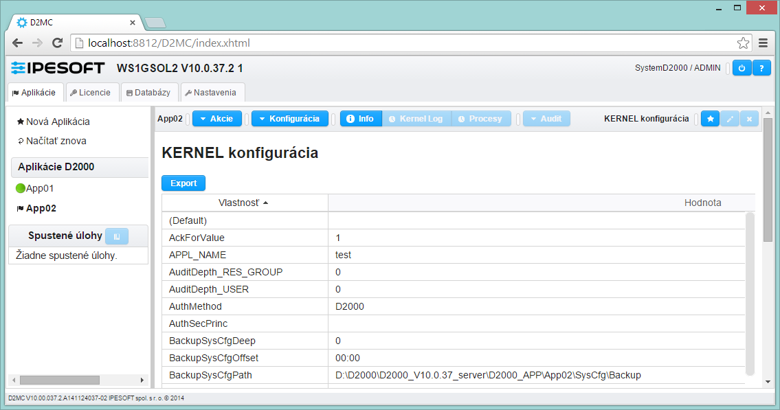Expand the Akcie dropdown
Image resolution: width=780 pixels, height=410 pixels.
coord(216,119)
